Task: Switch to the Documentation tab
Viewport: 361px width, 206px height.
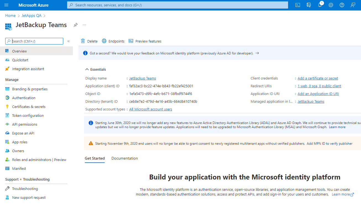Action: click(x=125, y=158)
